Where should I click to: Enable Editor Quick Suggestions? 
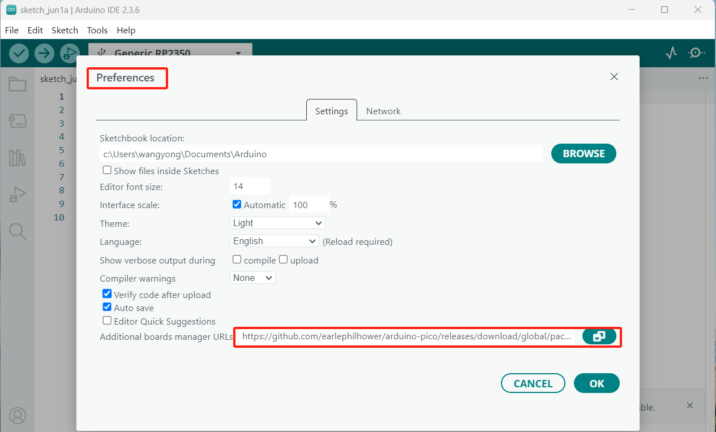(107, 321)
